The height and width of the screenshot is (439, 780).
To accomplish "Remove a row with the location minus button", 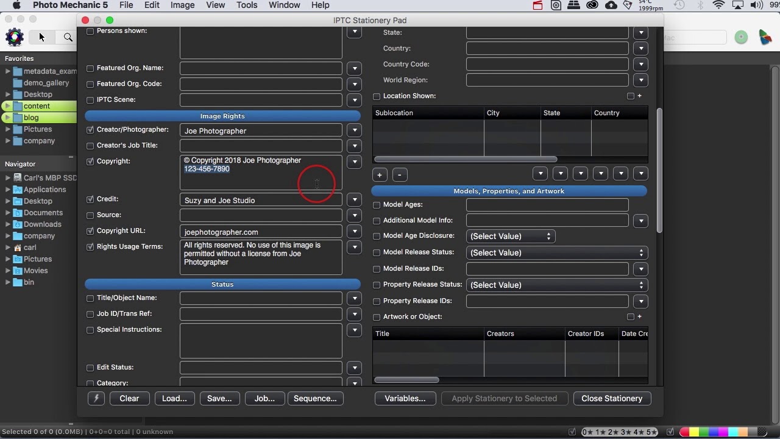I will tap(399, 175).
